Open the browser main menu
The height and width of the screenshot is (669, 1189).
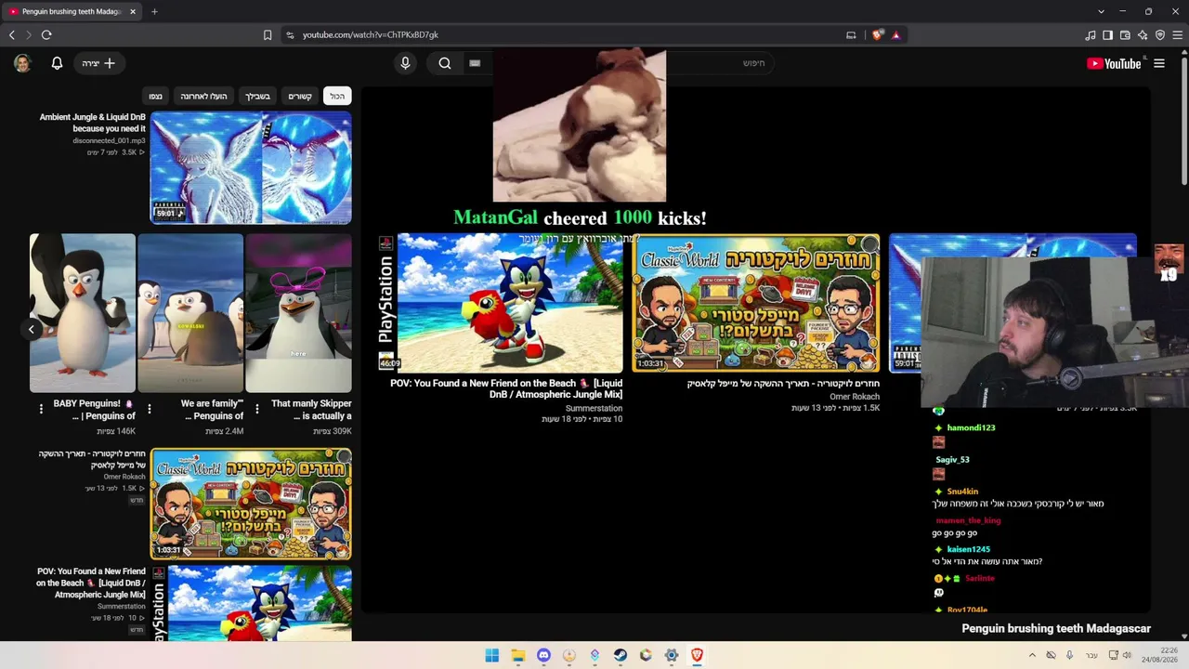(x=1178, y=35)
